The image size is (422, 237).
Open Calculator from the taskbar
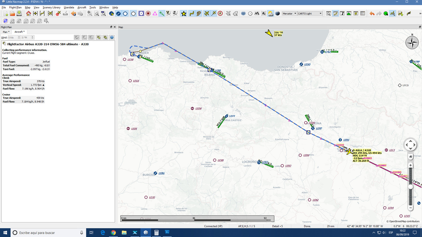tap(156, 233)
